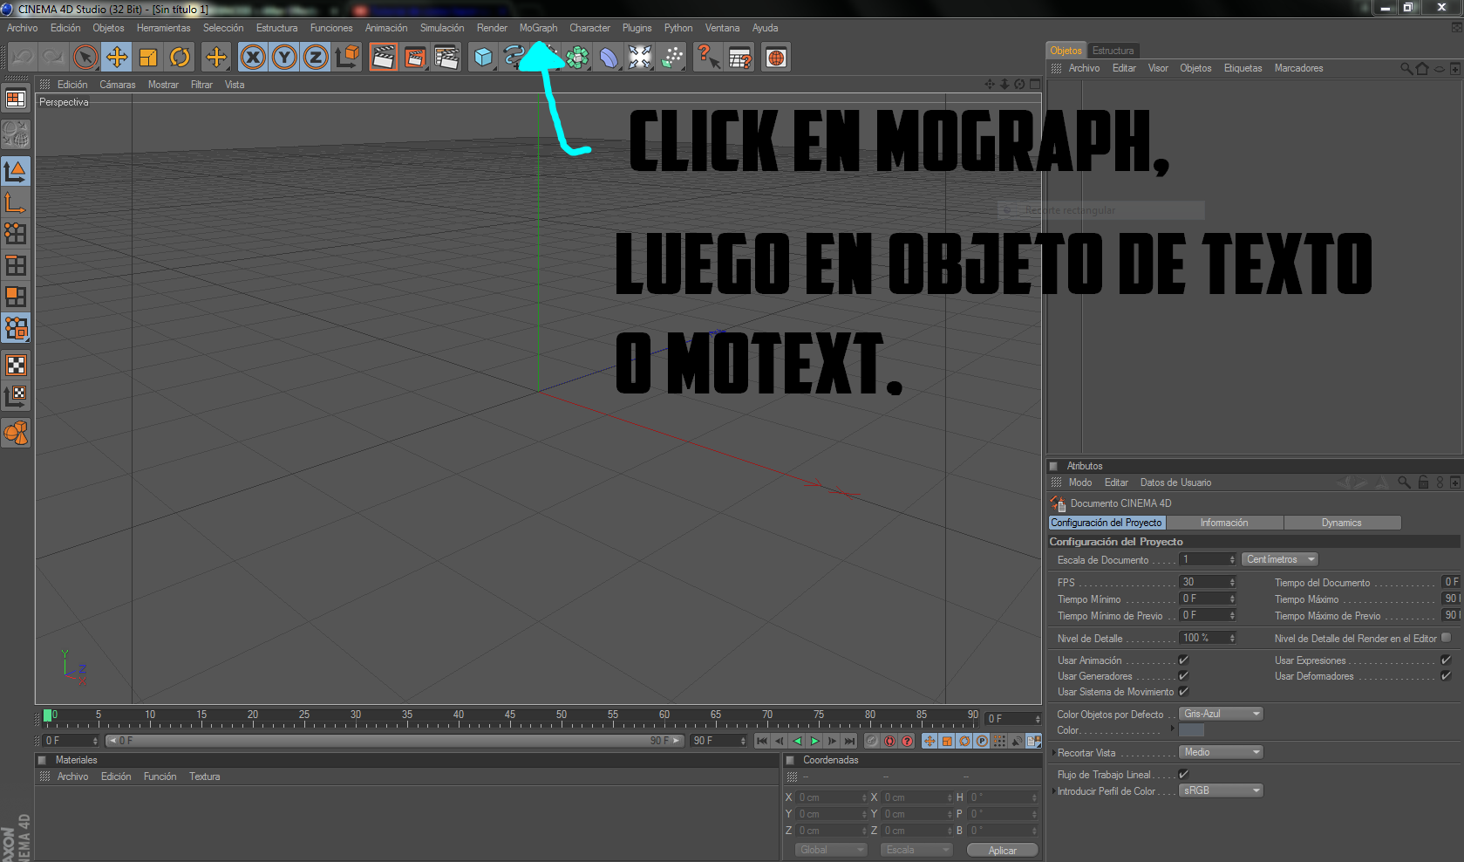The height and width of the screenshot is (862, 1464).
Task: Add a Cube primitive object
Action: click(x=483, y=58)
